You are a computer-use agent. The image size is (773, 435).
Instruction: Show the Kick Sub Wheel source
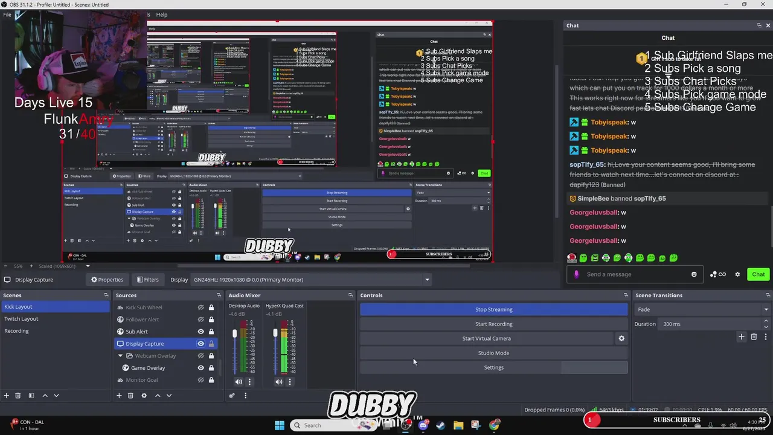201,308
